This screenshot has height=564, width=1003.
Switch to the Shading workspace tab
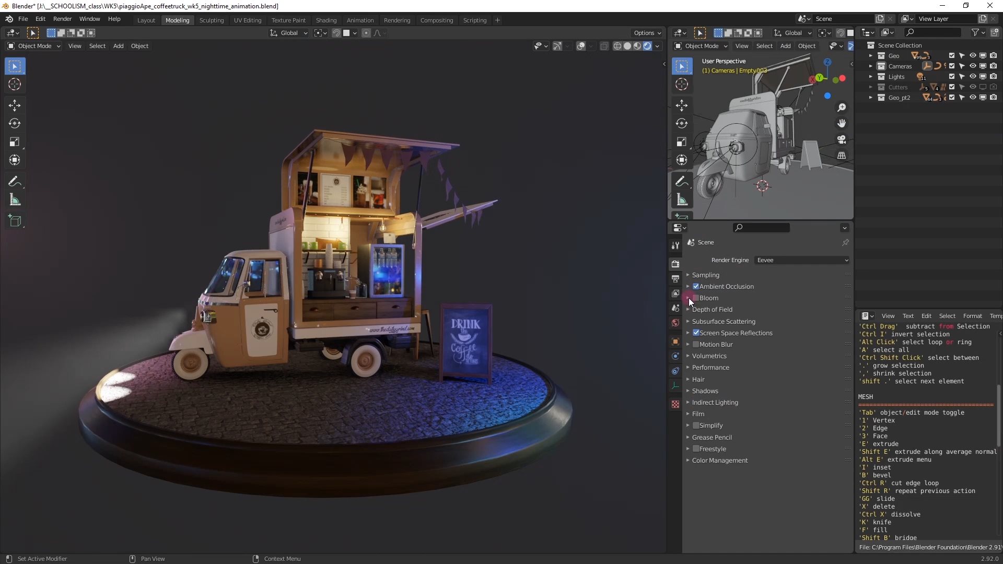[326, 20]
